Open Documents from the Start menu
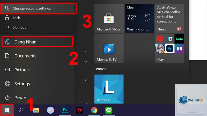The height and width of the screenshot is (116, 207). tap(38, 56)
